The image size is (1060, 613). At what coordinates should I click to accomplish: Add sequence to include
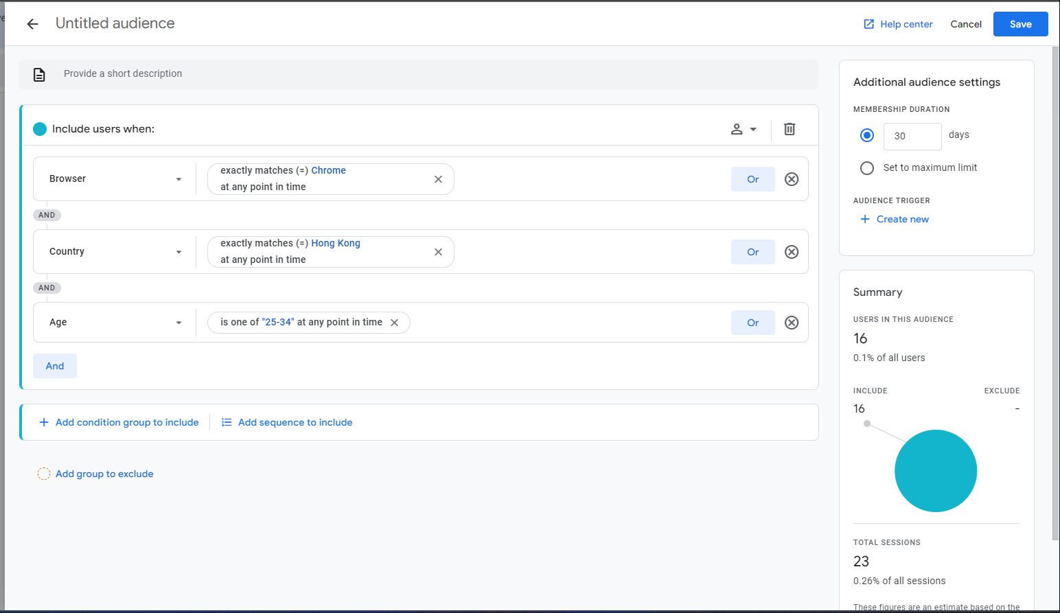tap(287, 422)
